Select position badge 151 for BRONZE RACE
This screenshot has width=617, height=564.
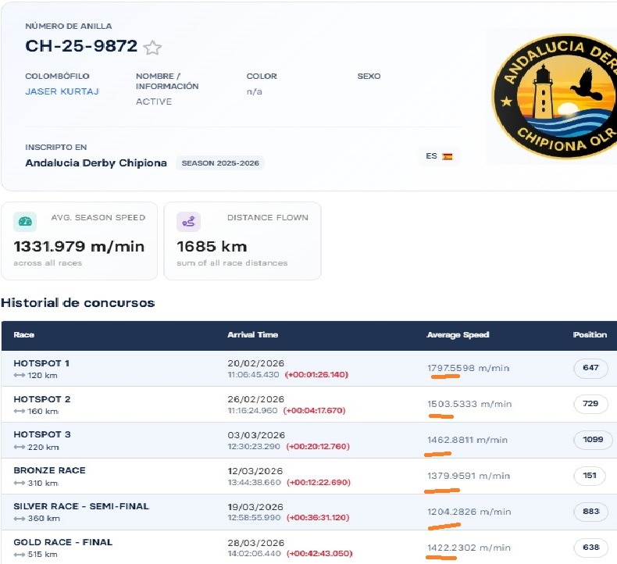click(590, 476)
